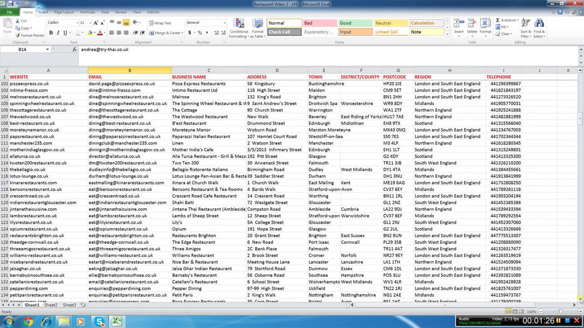Switch to the Review tab

[x=121, y=12]
